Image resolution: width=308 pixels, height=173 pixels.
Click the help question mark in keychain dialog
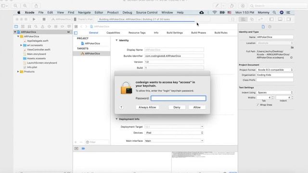[x=121, y=107]
